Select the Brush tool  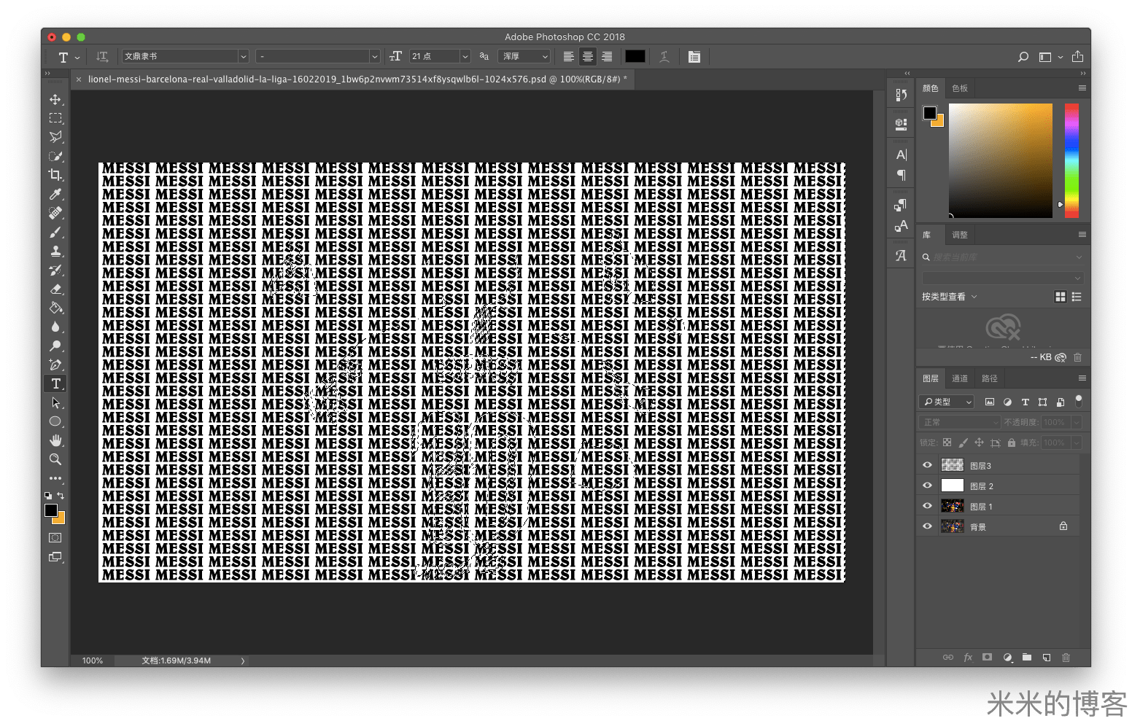[55, 232]
